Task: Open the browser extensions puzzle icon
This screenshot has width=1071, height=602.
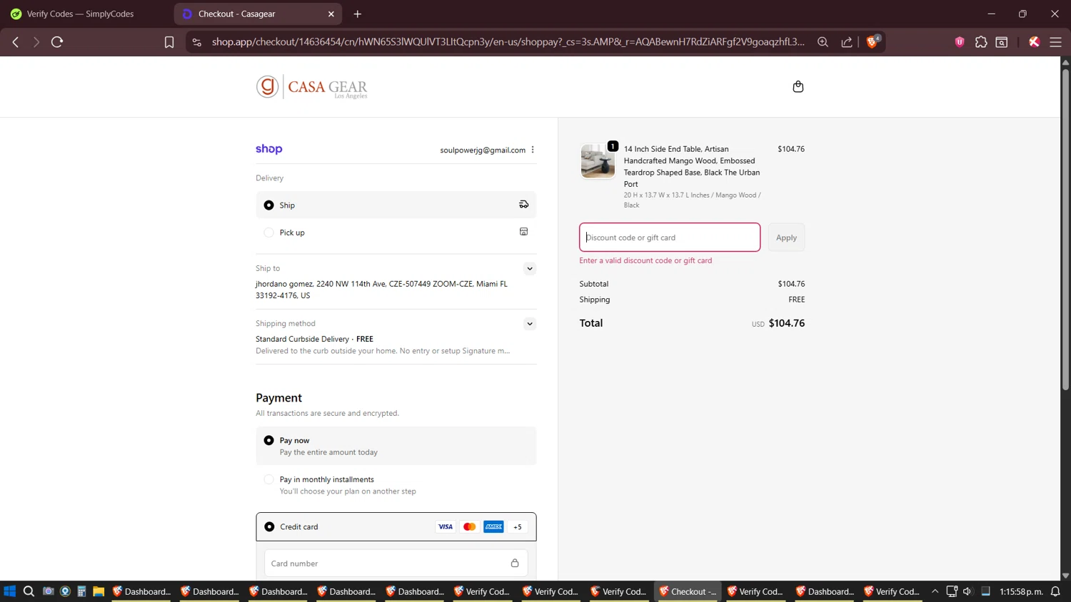Action: pyautogui.click(x=981, y=42)
